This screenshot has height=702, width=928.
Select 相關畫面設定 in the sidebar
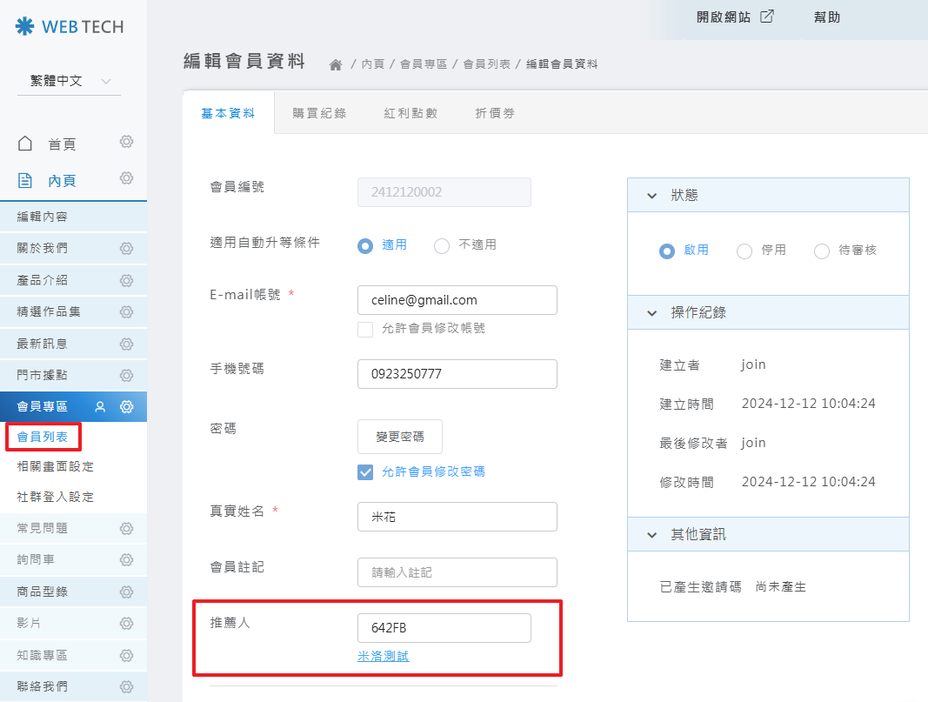56,466
